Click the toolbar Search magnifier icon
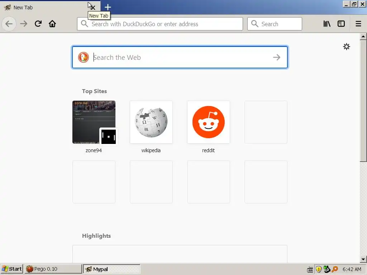Screen dimensions: 367x275 point(255,24)
